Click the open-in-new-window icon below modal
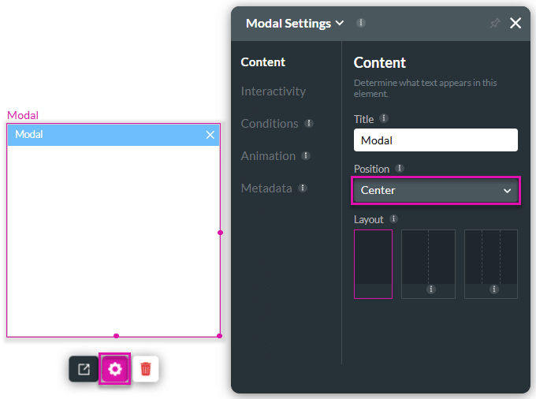536x399 pixels. click(84, 368)
